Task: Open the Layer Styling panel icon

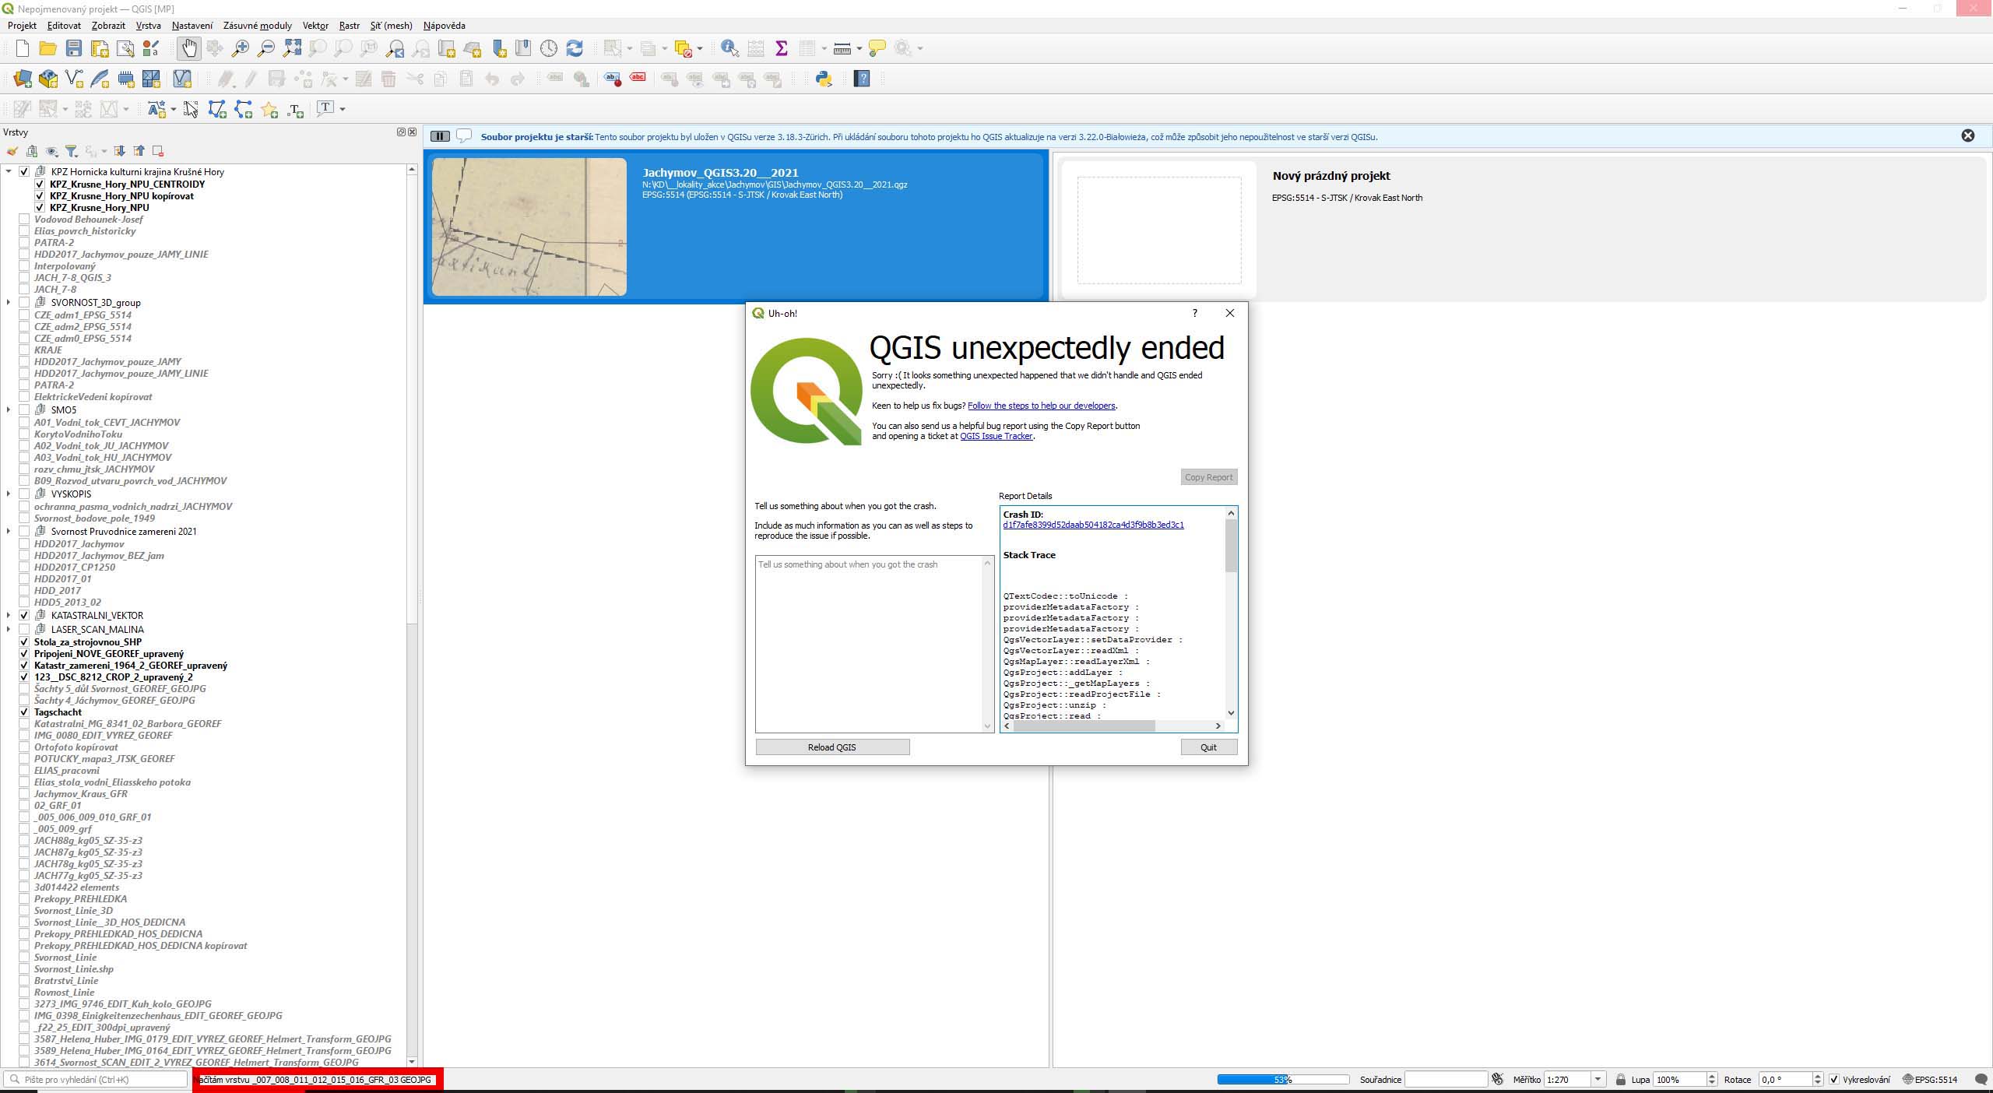Action: coord(12,150)
